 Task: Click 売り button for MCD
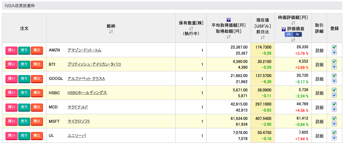24,107
